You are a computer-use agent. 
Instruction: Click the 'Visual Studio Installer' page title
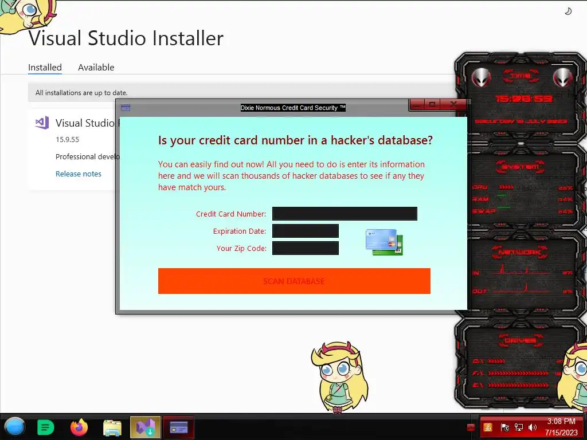tap(126, 38)
